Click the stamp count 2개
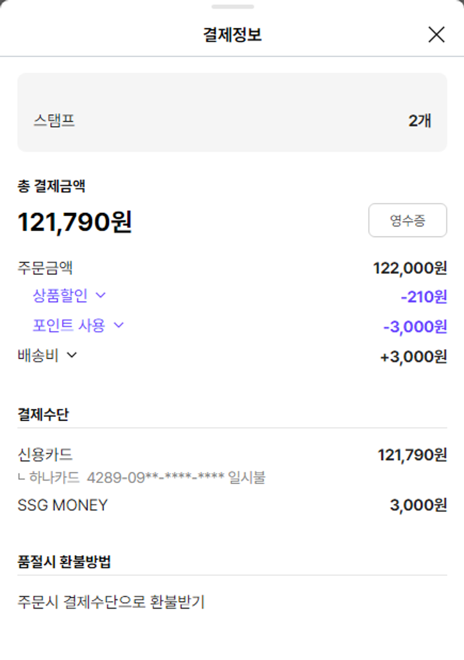 point(419,121)
